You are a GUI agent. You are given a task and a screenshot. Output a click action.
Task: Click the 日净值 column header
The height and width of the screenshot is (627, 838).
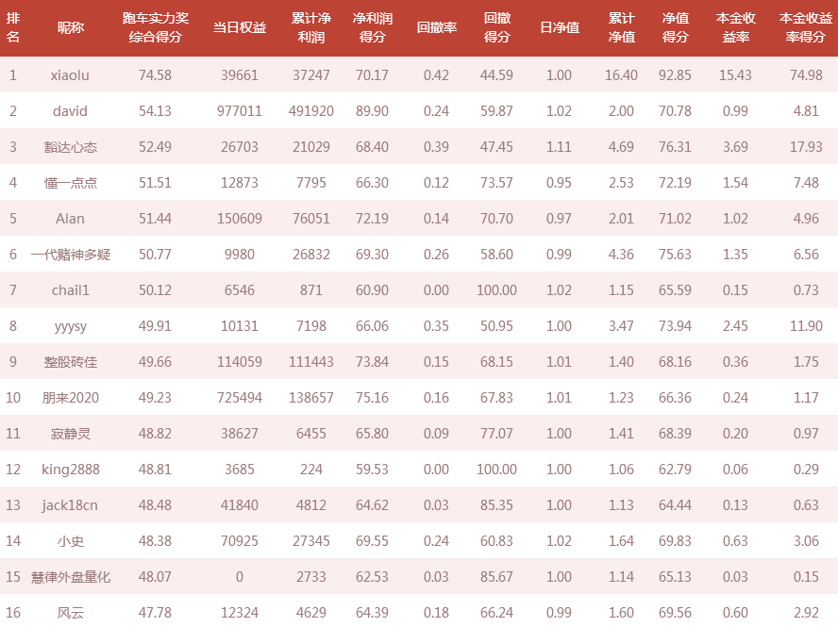[x=559, y=27]
